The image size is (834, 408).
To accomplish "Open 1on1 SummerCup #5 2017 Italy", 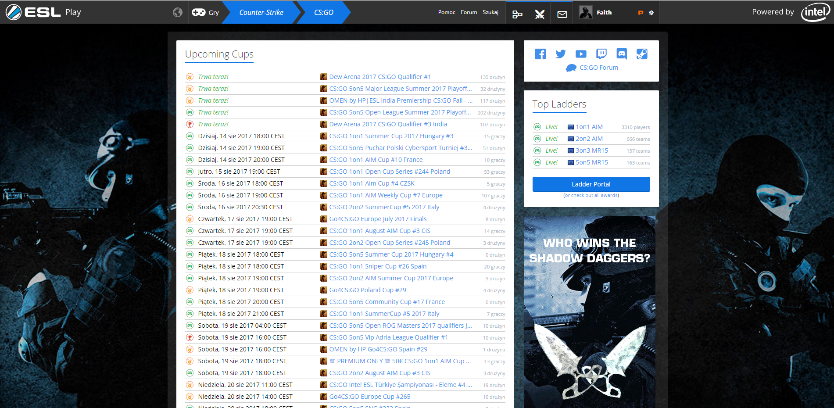I will 384,314.
